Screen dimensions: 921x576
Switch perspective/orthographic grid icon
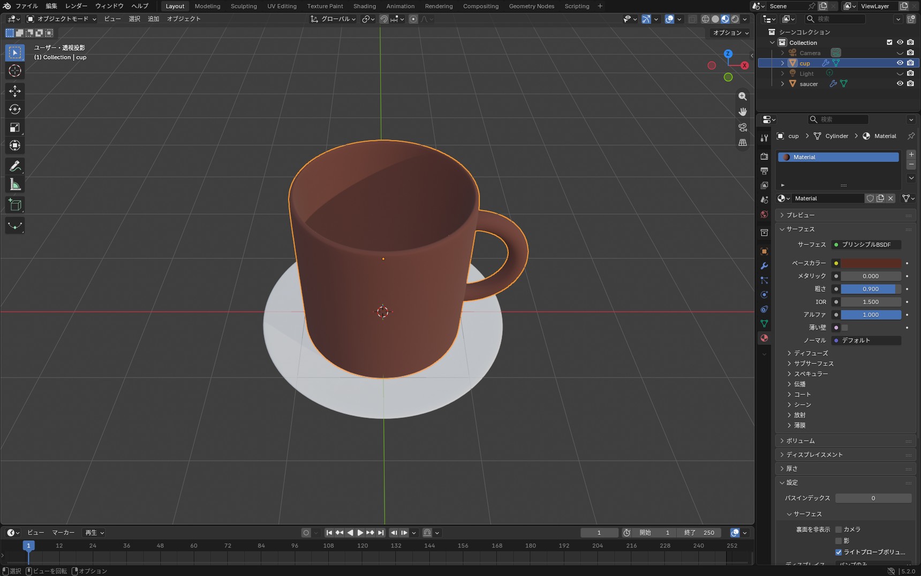[x=743, y=143]
